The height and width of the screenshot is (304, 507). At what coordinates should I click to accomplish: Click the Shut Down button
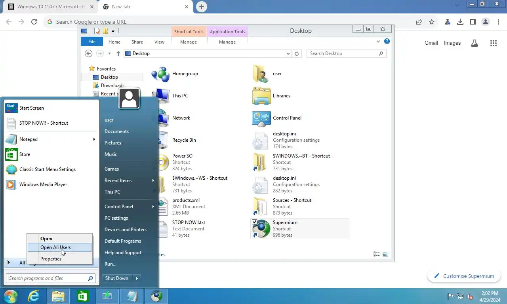click(x=117, y=278)
